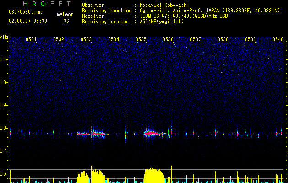Click the A504HB(yagi 4el) antenna value

pos(162,22)
